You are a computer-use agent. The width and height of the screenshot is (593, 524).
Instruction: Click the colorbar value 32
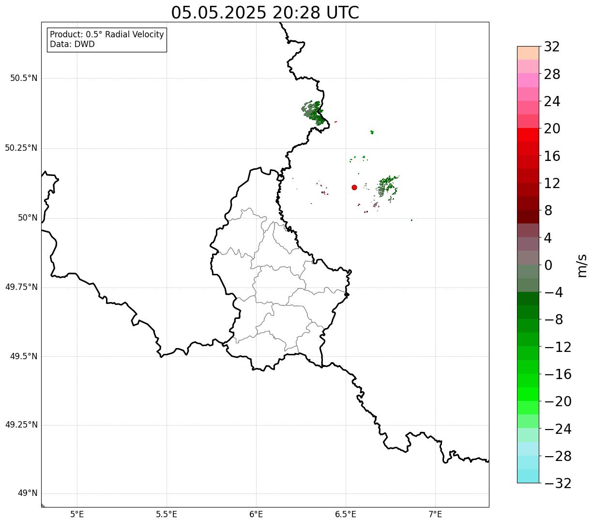click(552, 47)
